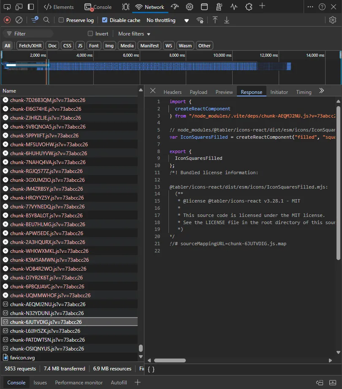Viewport: 342px width, 389px height.
Task: Open the DevTools help question icon
Action: pyautogui.click(x=322, y=7)
